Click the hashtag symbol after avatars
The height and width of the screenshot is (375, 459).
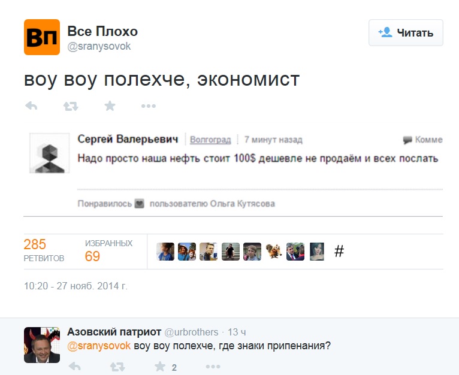339,251
